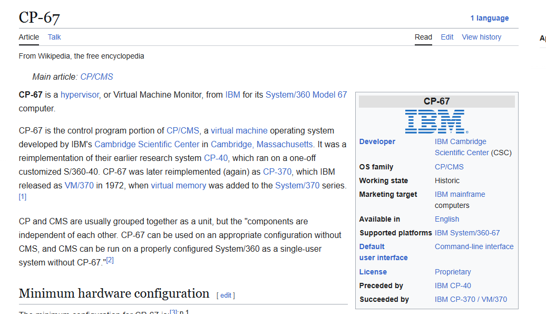Open the Default user interface infobox link
Image resolution: width=546 pixels, height=314 pixels.
[383, 252]
